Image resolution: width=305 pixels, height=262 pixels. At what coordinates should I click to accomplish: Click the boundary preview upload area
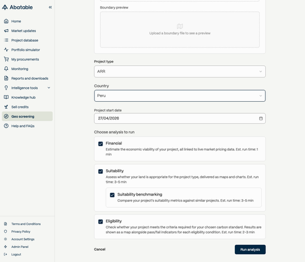pos(180,30)
